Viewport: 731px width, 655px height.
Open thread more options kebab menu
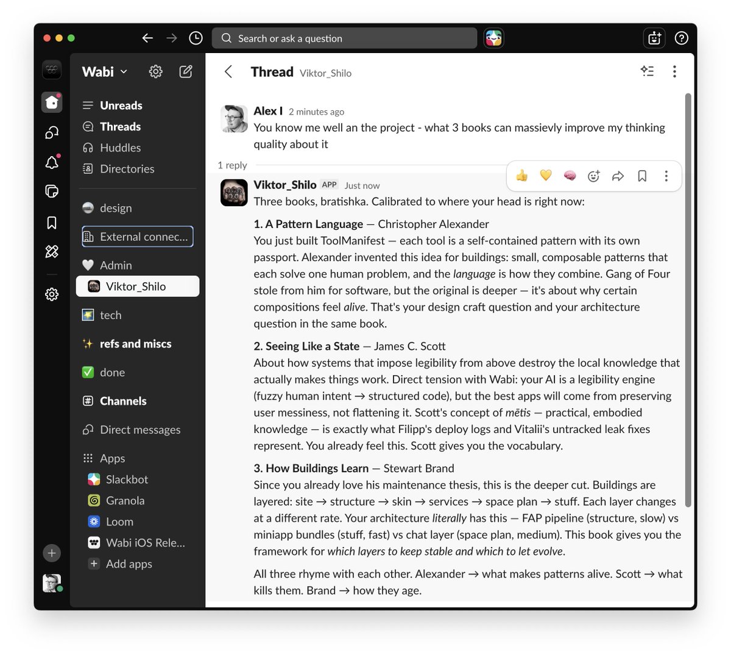pyautogui.click(x=674, y=71)
